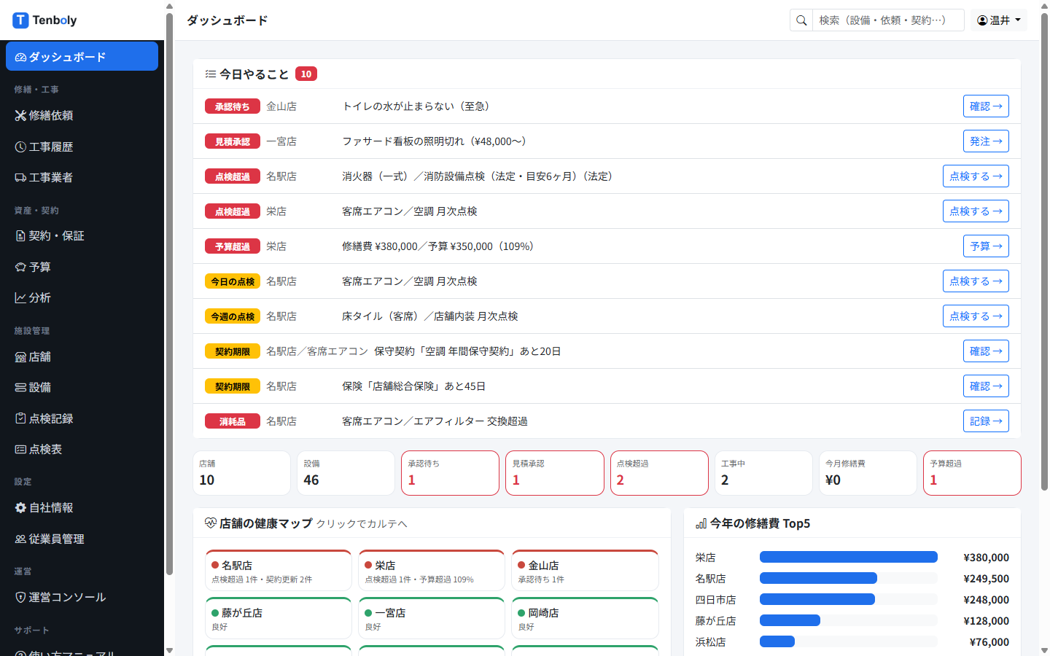Open the 点検超過 2 stat card

(659, 473)
